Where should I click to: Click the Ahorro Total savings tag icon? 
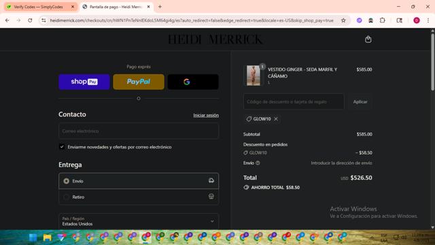(x=246, y=188)
